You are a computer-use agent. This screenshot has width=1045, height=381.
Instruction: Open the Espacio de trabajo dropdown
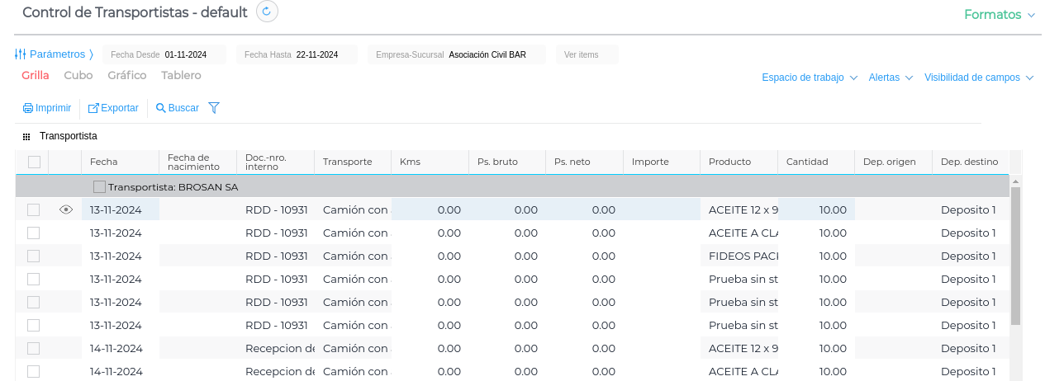click(809, 78)
